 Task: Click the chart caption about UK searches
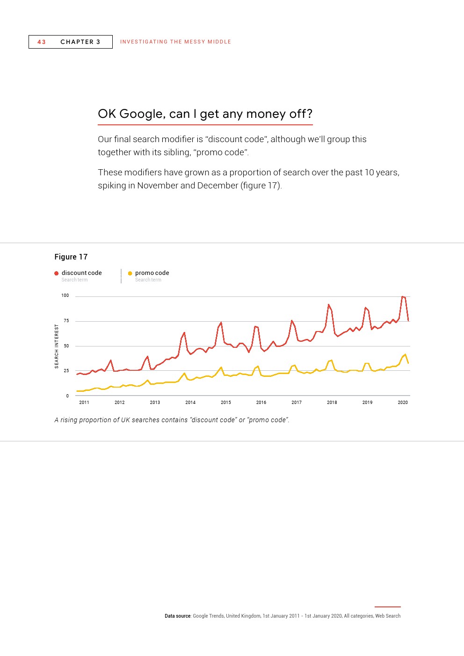172,420
